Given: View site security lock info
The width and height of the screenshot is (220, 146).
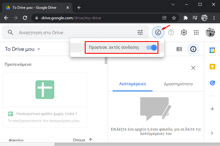Looking at the screenshot, I should point(37,18).
